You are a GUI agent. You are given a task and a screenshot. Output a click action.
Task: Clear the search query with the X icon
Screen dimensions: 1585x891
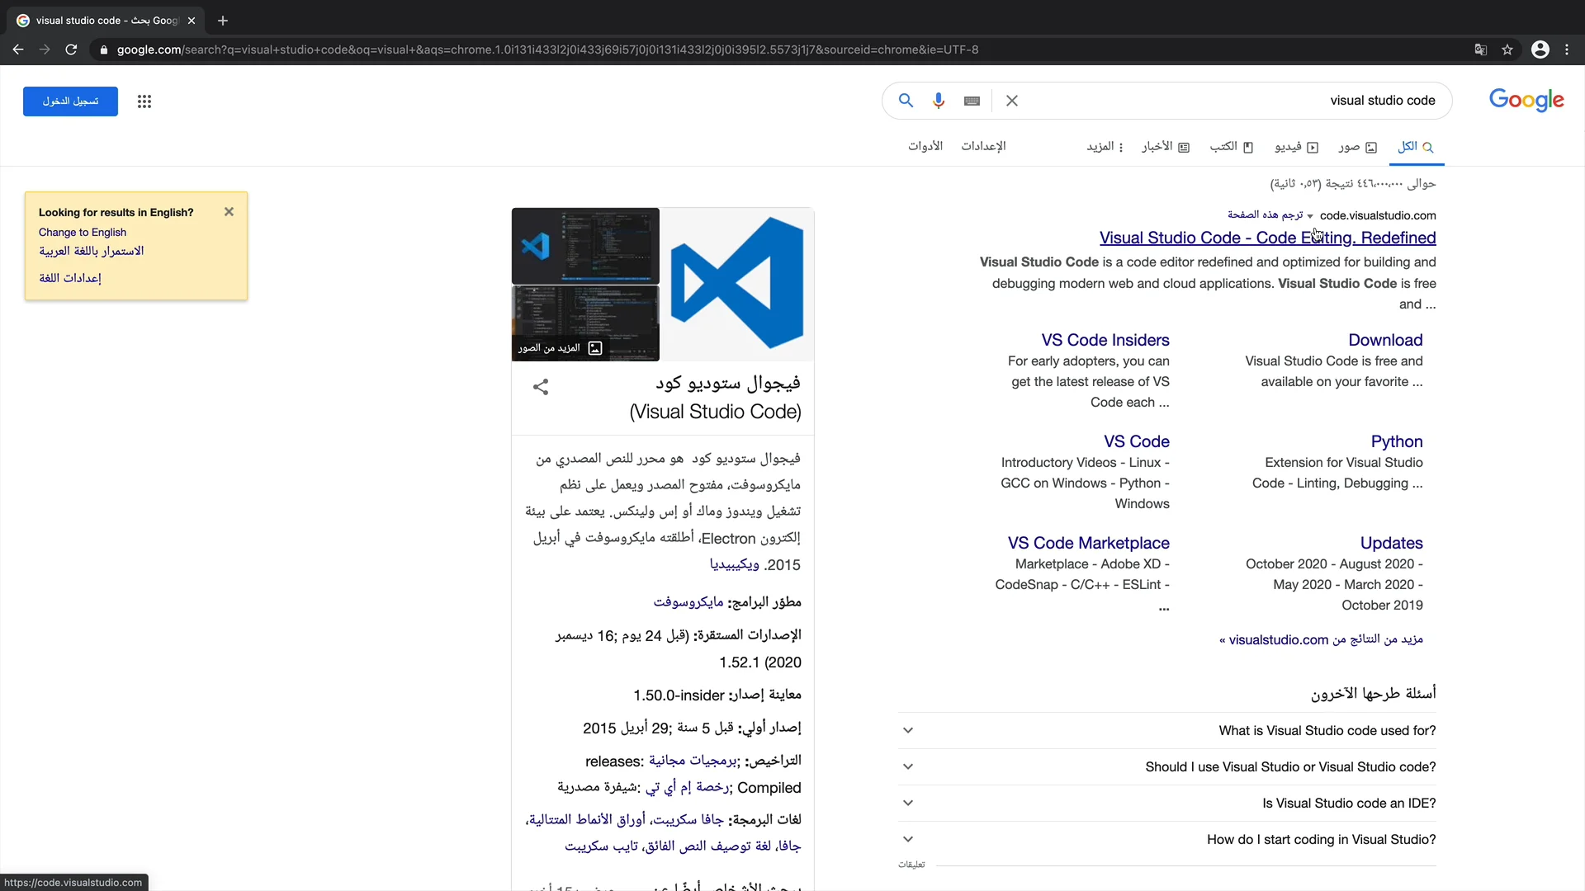click(1012, 101)
